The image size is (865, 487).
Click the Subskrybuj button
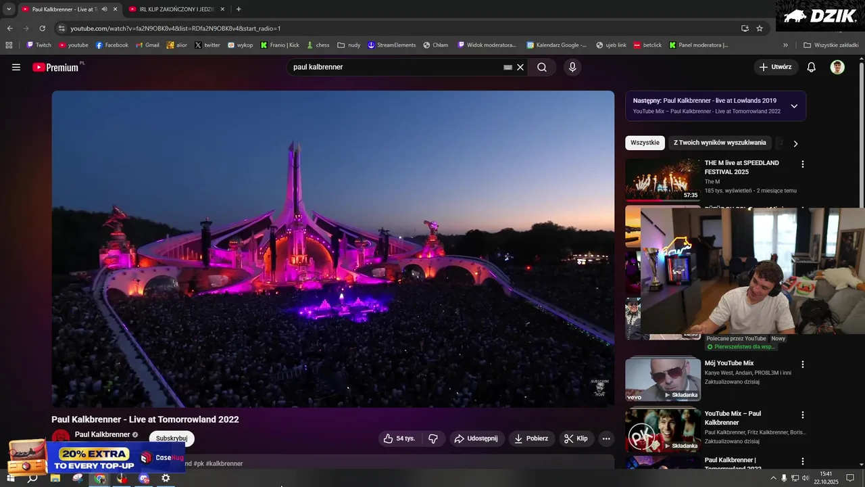click(x=172, y=438)
